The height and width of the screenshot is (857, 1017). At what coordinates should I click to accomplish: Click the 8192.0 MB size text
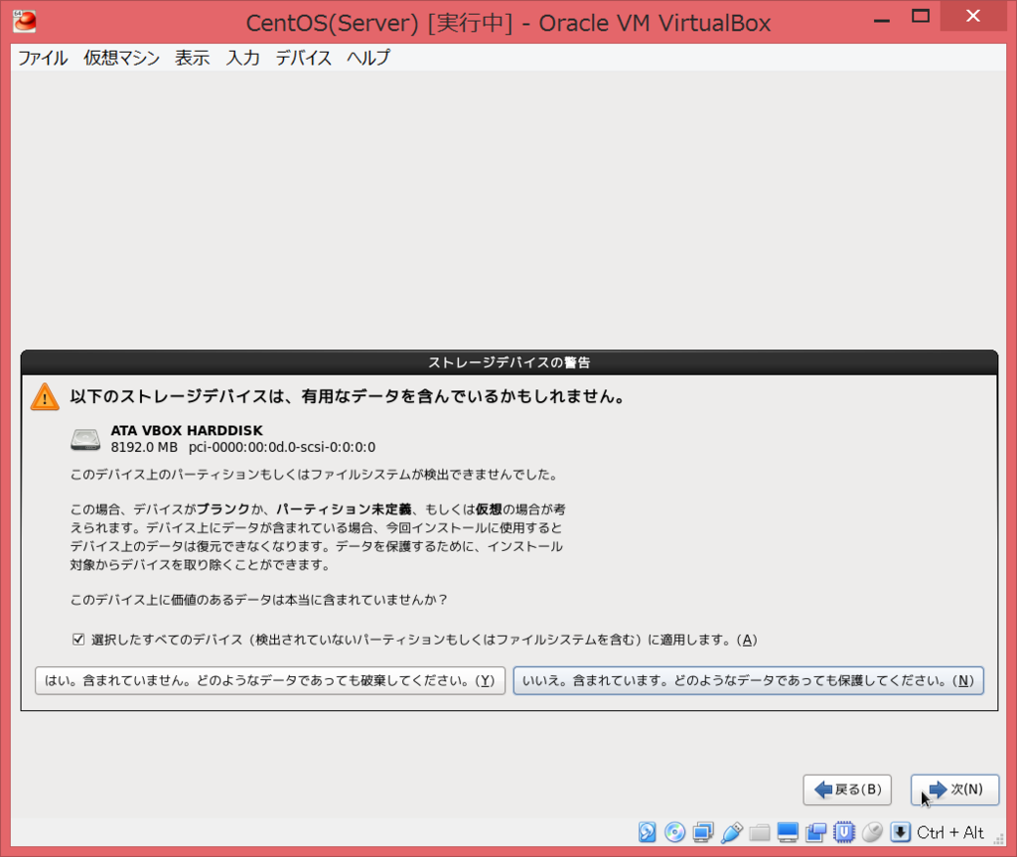(x=144, y=447)
